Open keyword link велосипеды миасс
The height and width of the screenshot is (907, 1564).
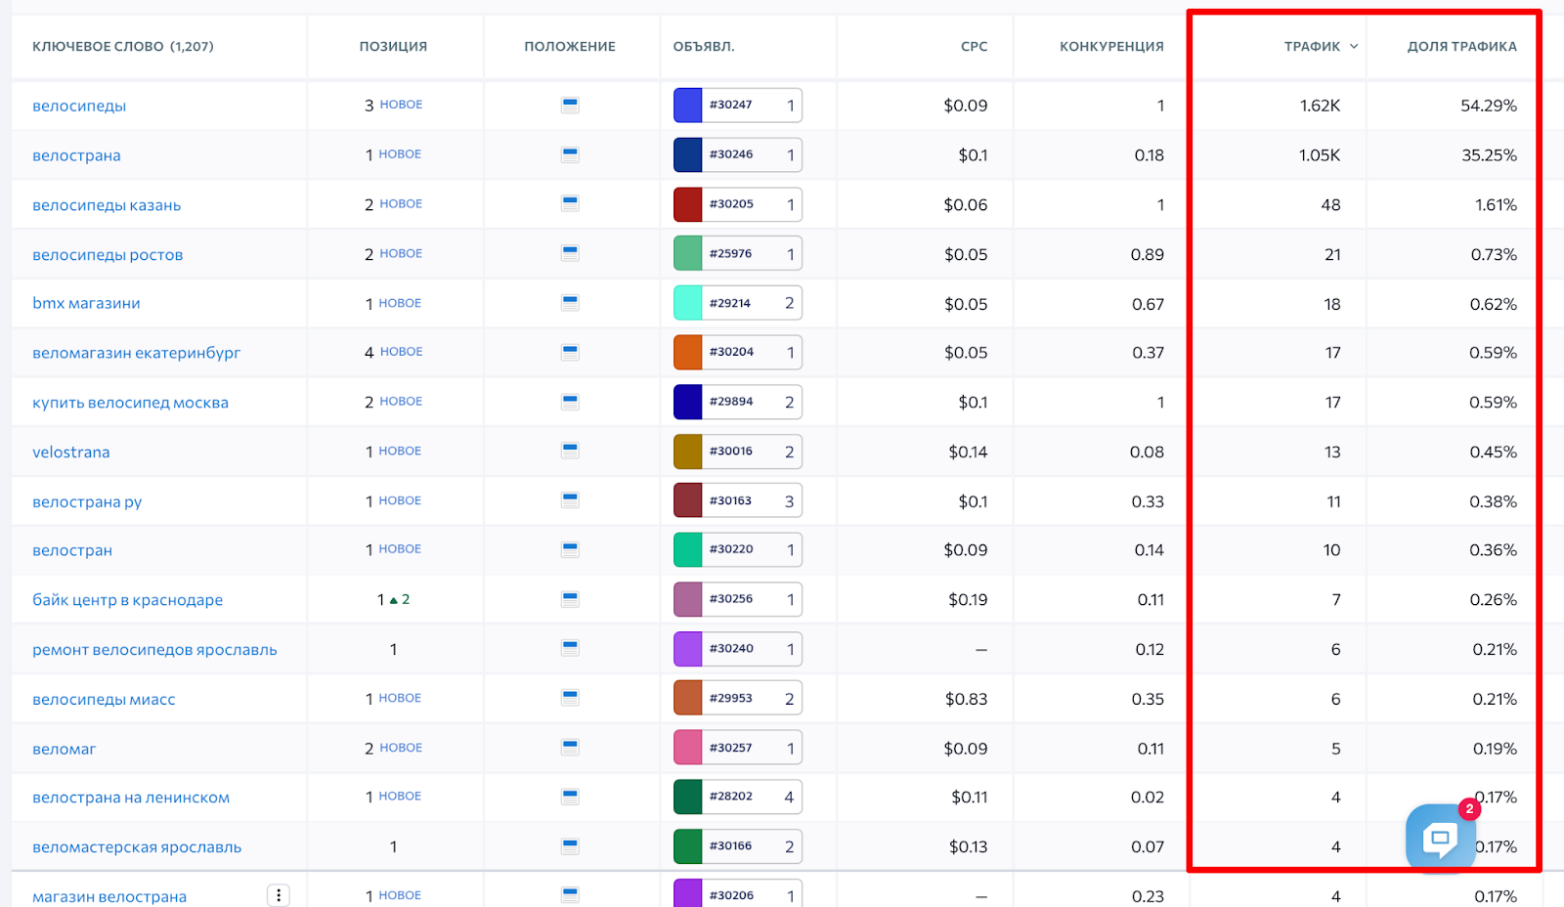[x=104, y=699]
